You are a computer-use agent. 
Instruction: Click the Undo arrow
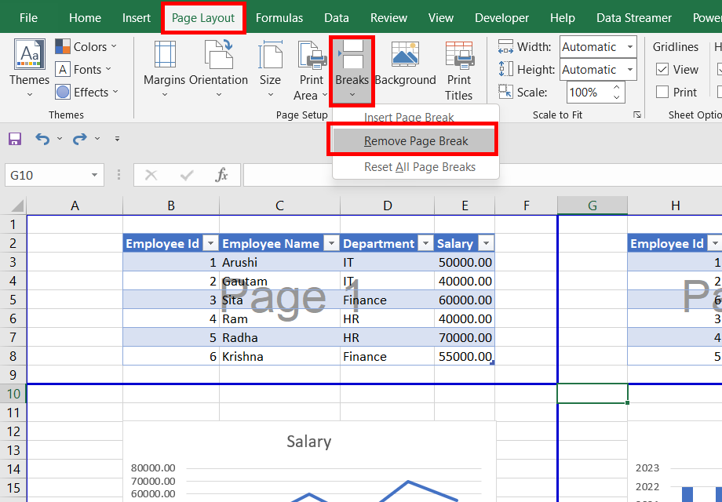pos(42,139)
